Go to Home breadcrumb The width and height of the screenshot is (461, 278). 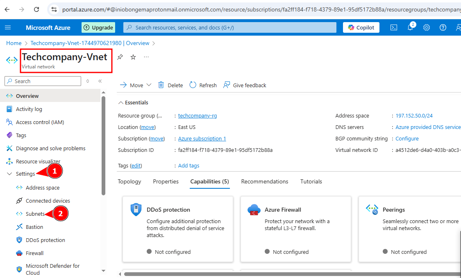pos(14,43)
